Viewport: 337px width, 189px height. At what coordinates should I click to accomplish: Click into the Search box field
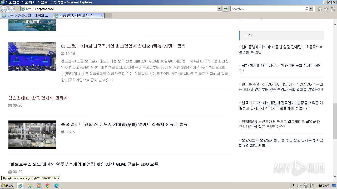(x=267, y=9)
